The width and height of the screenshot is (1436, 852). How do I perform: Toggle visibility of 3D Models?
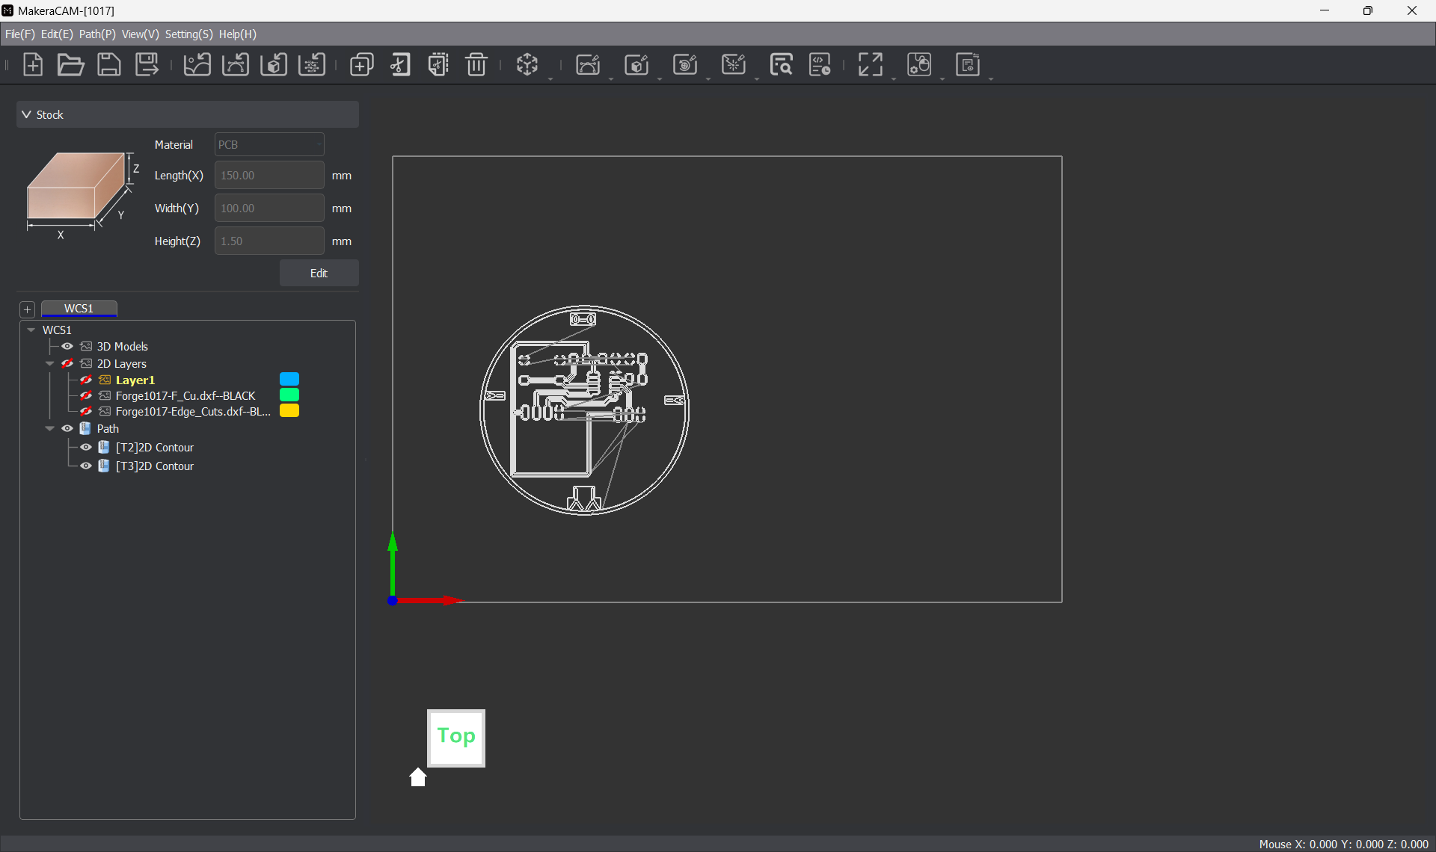pos(67,346)
